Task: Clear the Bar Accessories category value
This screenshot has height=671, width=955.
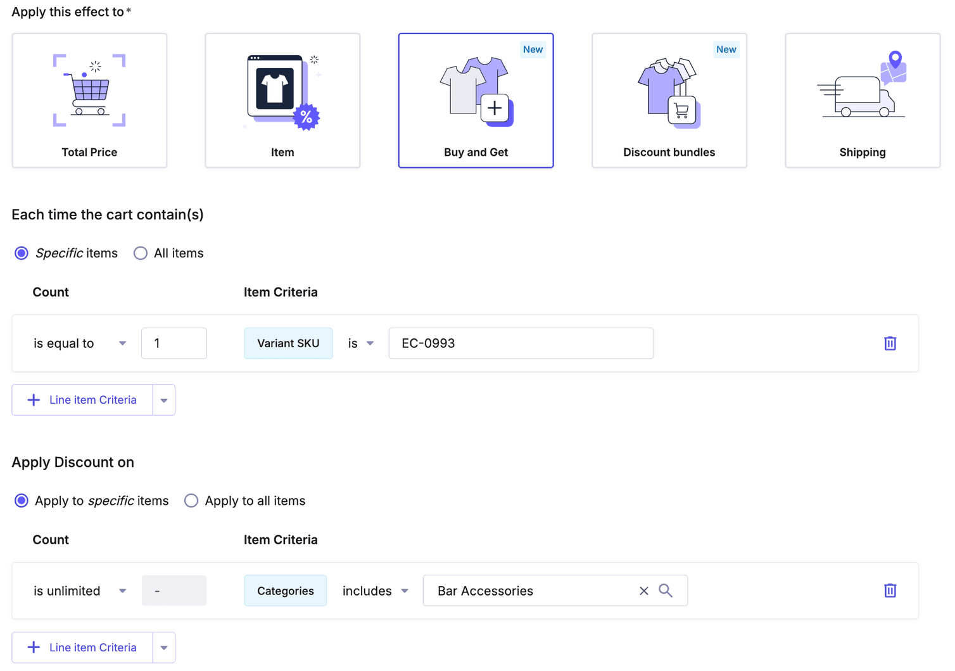Action: tap(643, 591)
